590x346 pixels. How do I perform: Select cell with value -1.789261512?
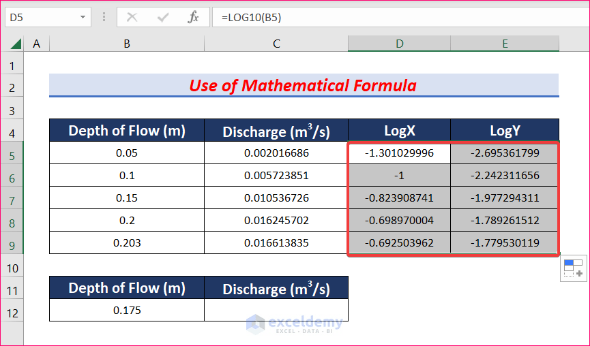pyautogui.click(x=505, y=220)
